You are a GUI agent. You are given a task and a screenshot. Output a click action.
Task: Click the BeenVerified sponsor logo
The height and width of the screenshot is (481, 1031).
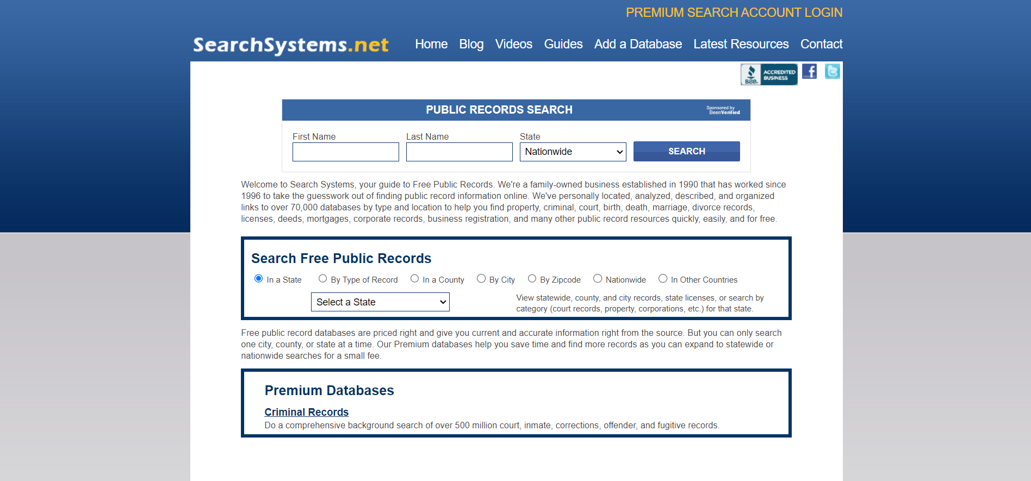[x=723, y=110]
